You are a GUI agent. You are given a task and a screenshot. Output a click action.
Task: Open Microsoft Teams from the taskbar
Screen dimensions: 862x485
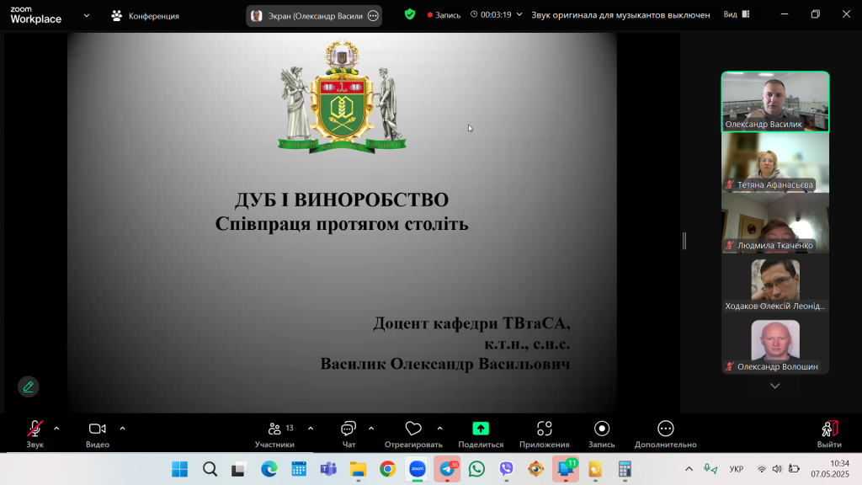(x=328, y=469)
